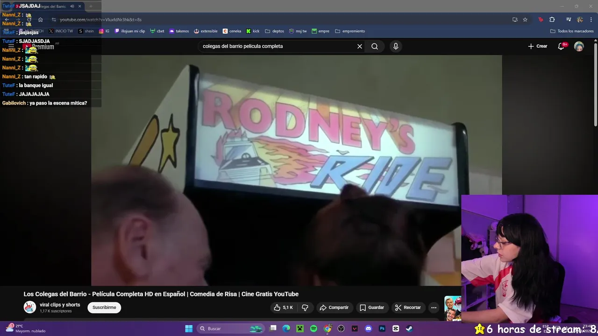The image size is (598, 336).
Task: Click the YouTube page vertical scrollbar
Action: [x=595, y=84]
